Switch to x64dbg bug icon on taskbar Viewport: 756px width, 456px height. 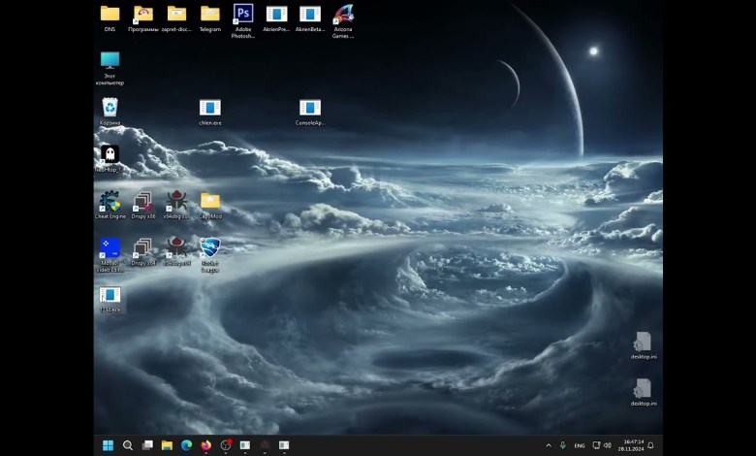pos(265,445)
